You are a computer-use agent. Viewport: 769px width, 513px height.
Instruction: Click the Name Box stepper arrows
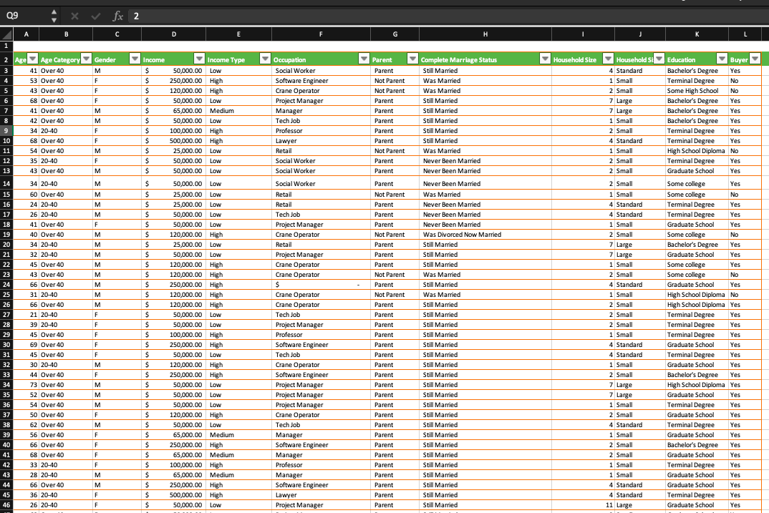click(54, 16)
